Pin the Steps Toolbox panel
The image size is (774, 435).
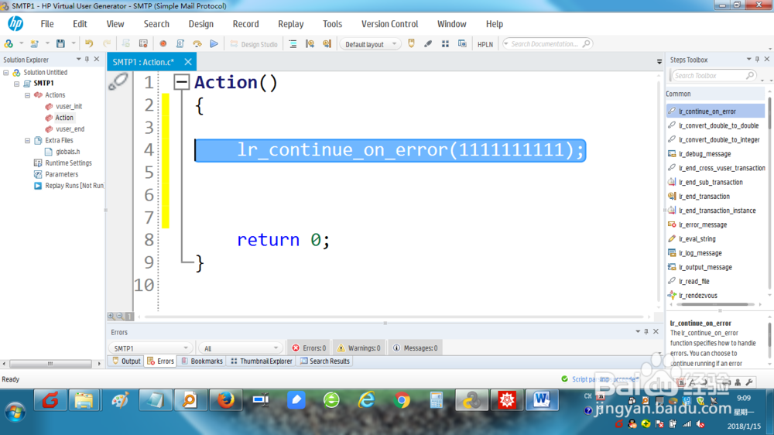(757, 60)
